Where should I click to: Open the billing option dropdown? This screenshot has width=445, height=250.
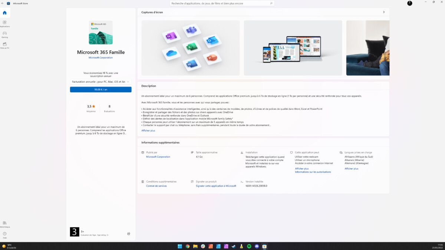tap(100, 81)
